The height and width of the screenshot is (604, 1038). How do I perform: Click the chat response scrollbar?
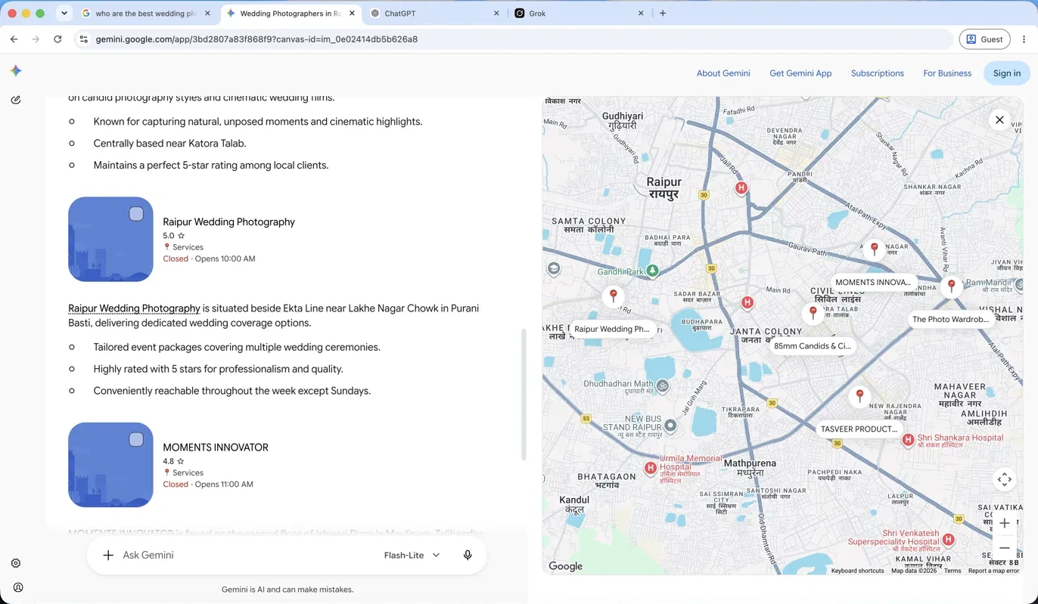tap(522, 395)
